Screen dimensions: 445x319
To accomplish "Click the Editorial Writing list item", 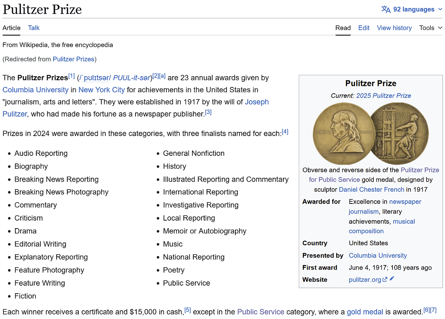I will click(40, 244).
